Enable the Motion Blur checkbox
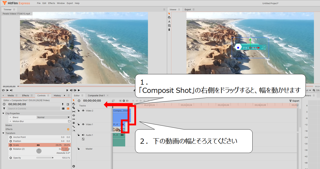 click(69, 121)
